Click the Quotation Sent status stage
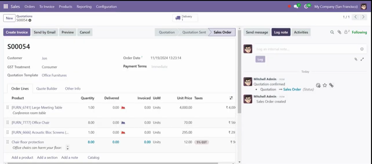Screen dimensions: 372x164 tap(194, 32)
